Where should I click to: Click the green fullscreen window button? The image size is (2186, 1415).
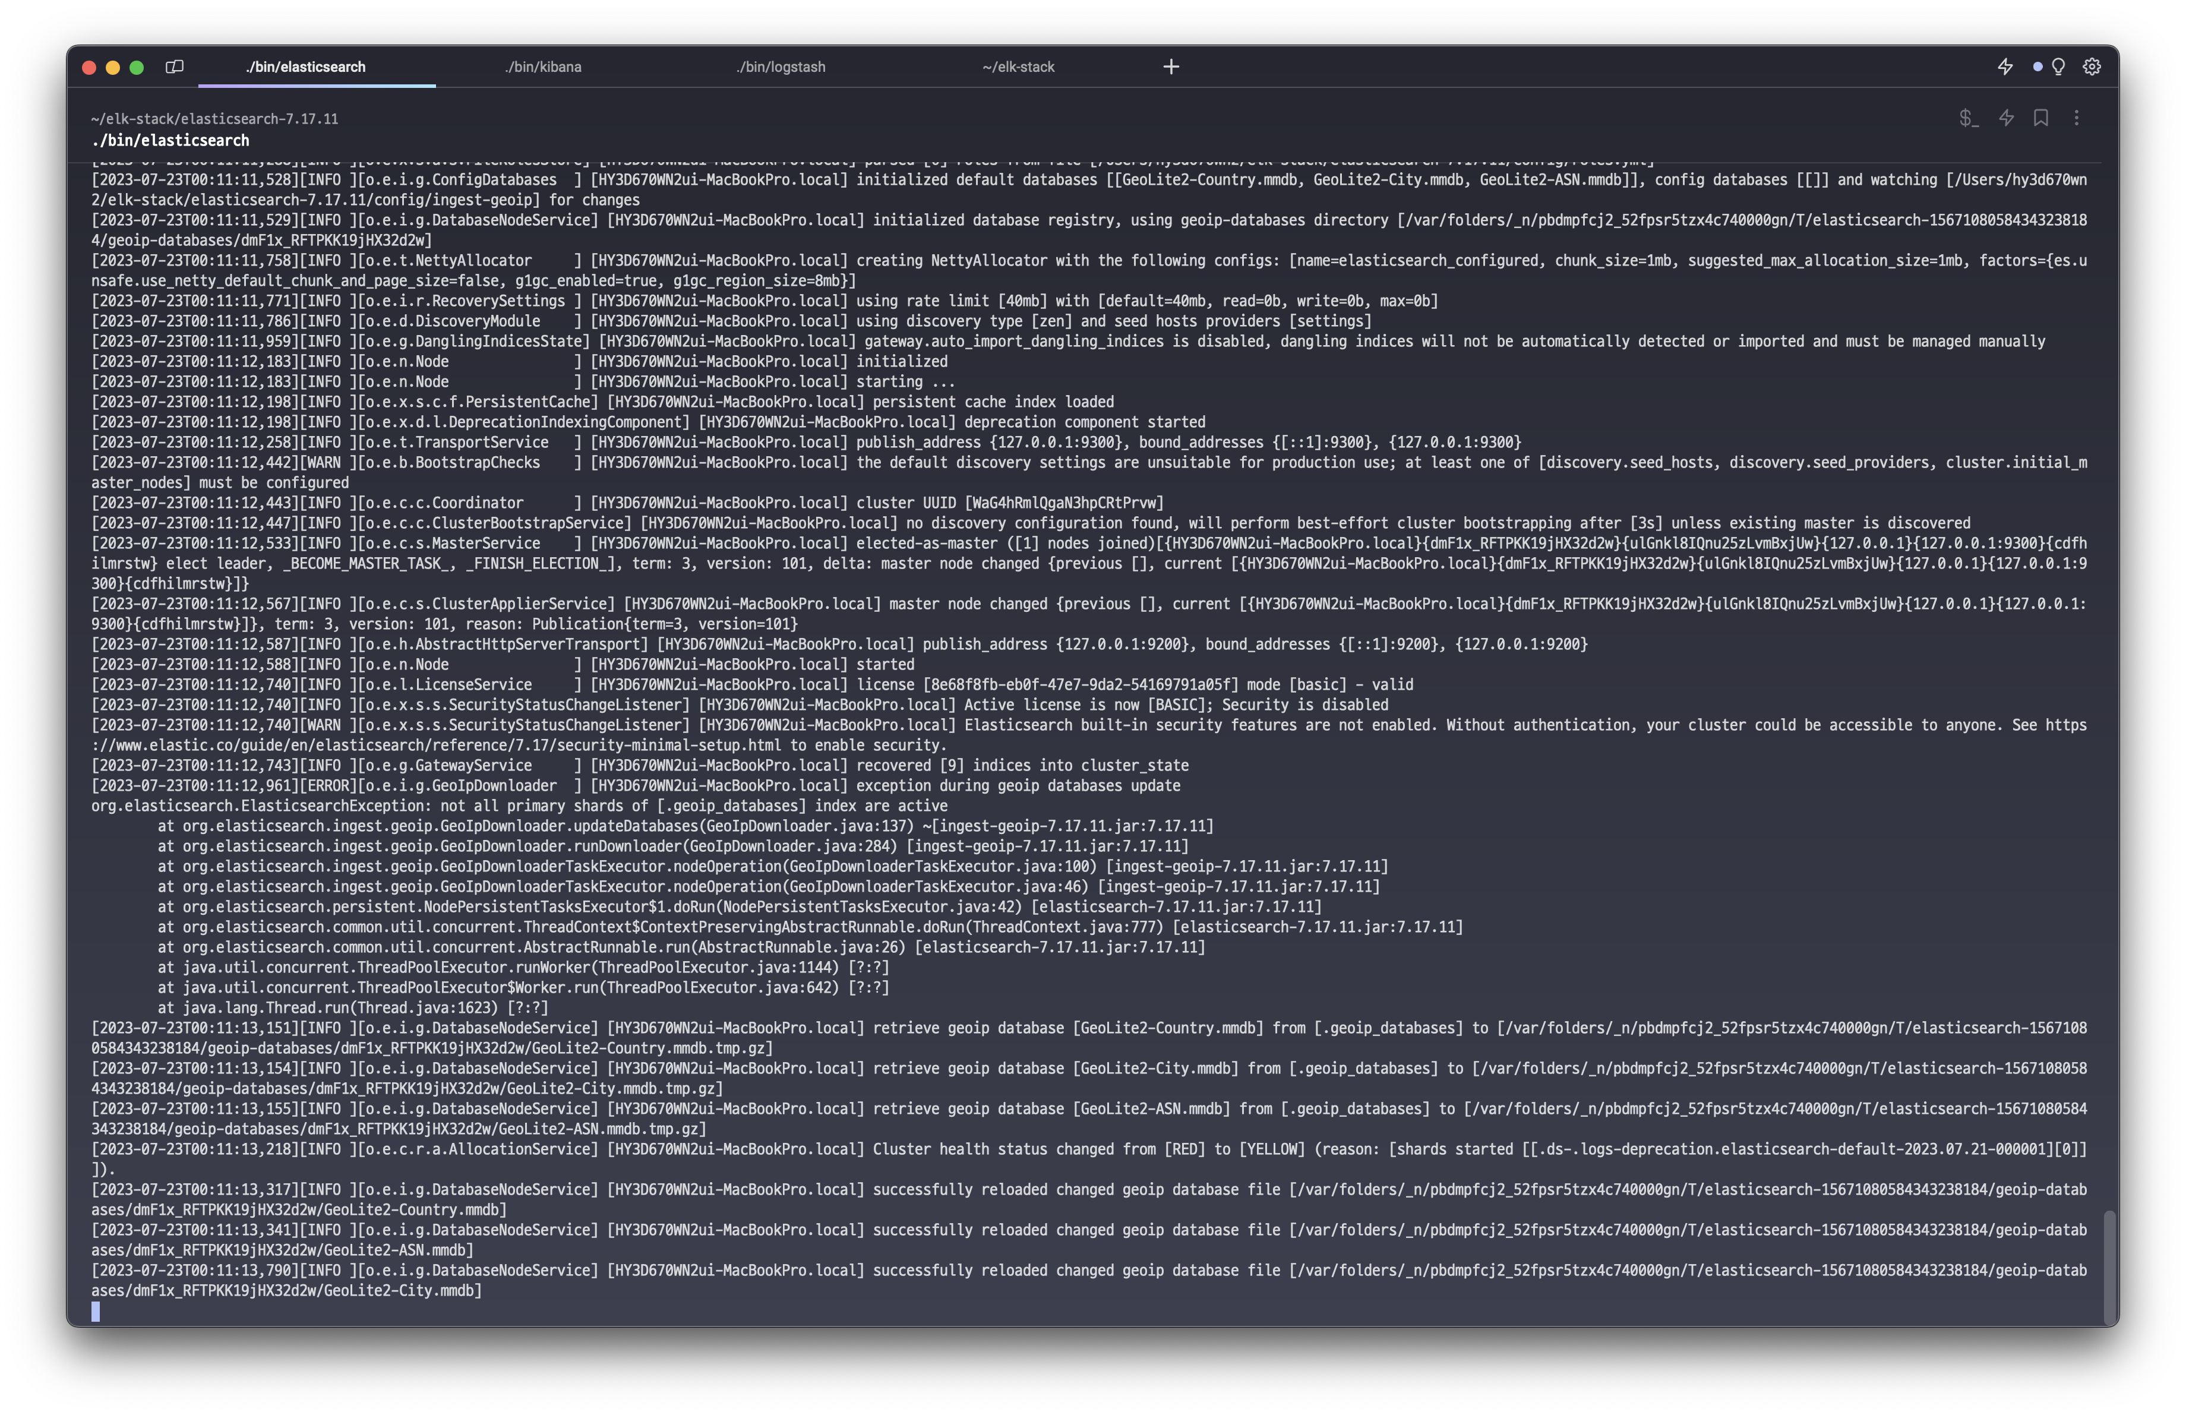[137, 67]
